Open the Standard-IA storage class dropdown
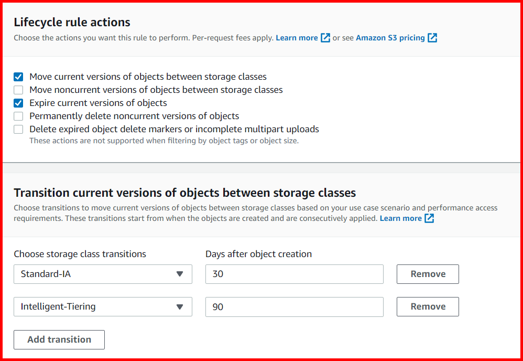 [103, 274]
